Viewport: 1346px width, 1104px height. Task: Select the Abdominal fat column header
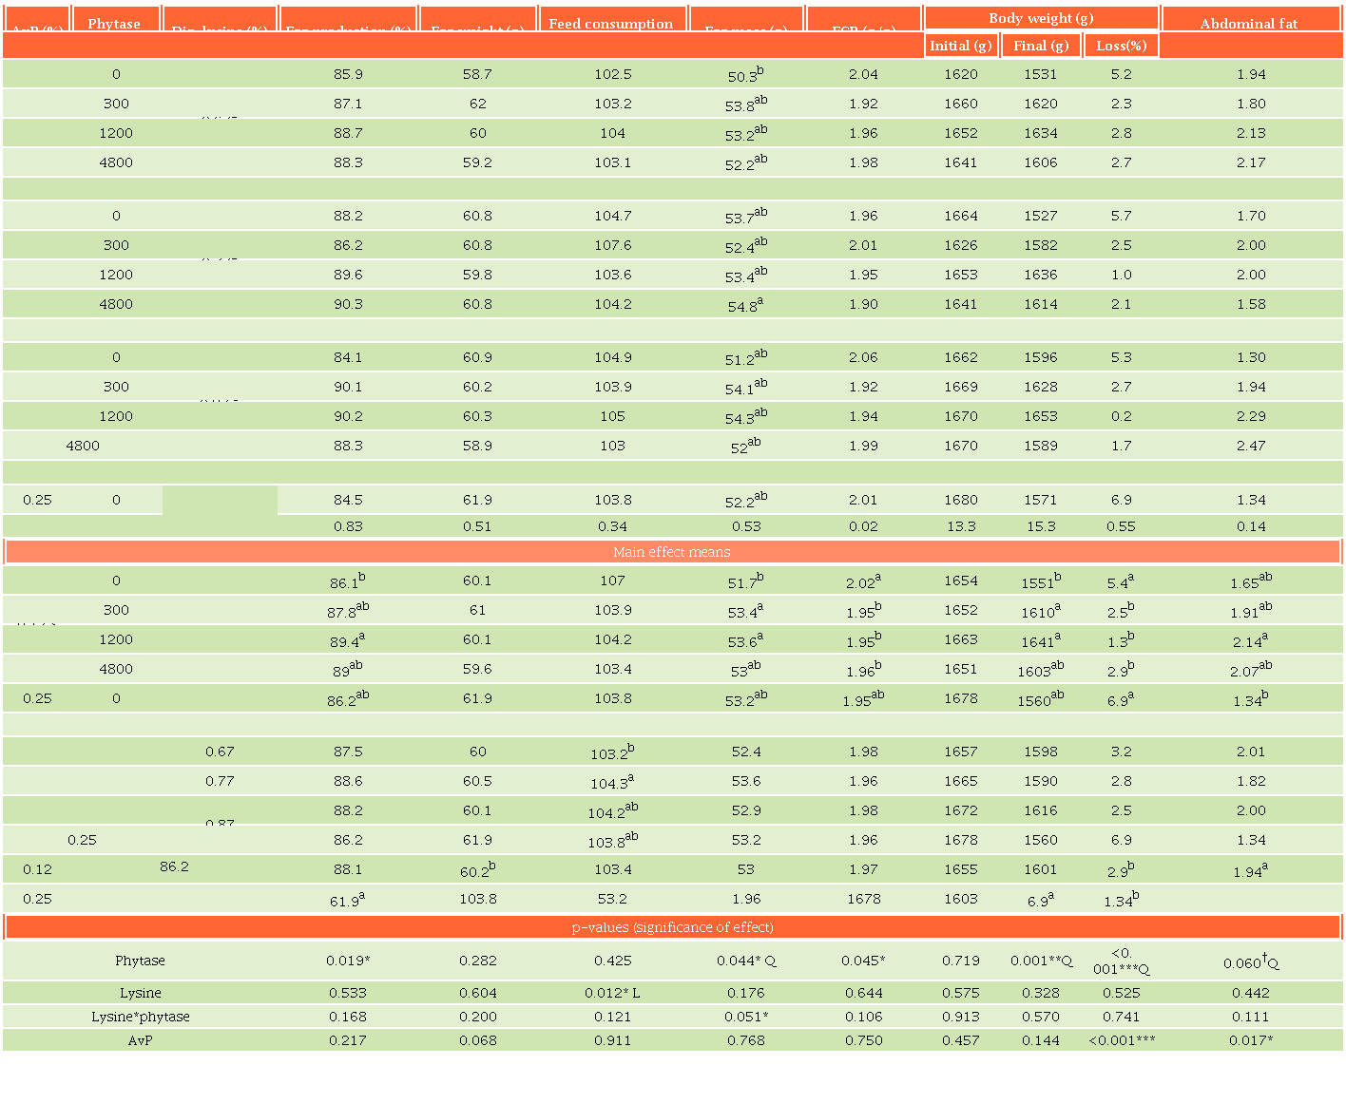click(1248, 22)
